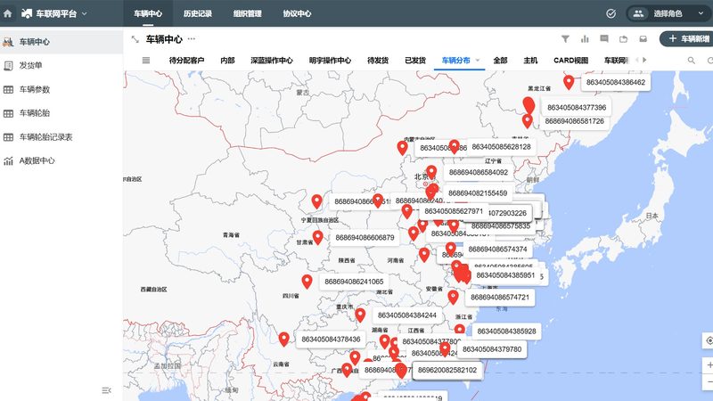Image resolution: width=713 pixels, height=401 pixels.
Task: Click the red pin beside 868694086606879
Action: pyautogui.click(x=318, y=237)
